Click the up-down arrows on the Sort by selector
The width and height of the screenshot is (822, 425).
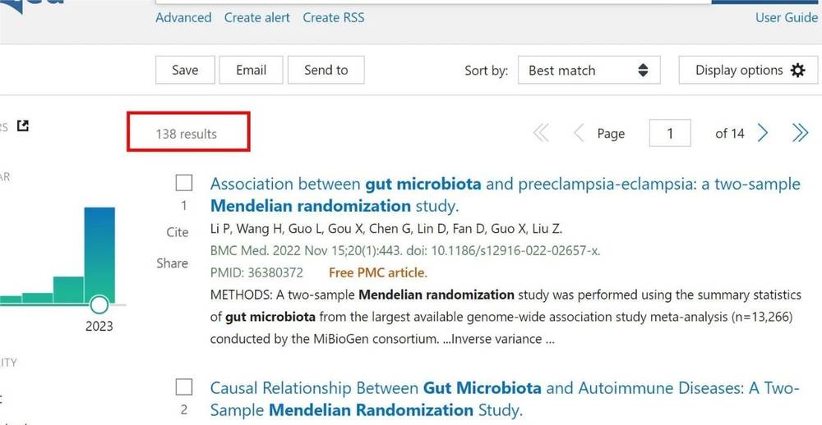click(643, 71)
